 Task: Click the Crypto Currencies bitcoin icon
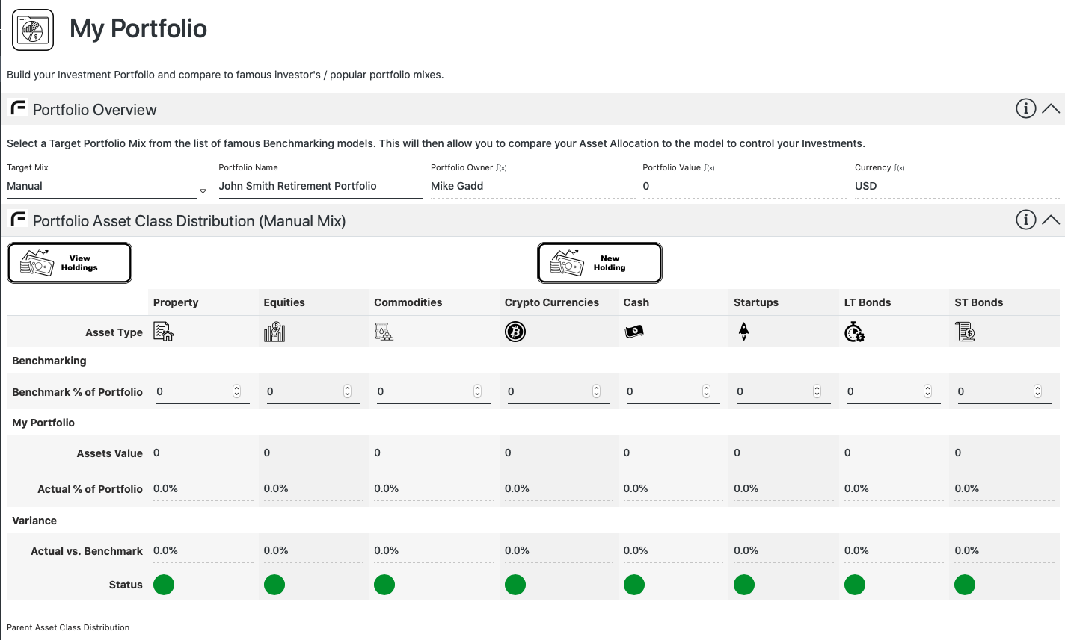coord(515,331)
